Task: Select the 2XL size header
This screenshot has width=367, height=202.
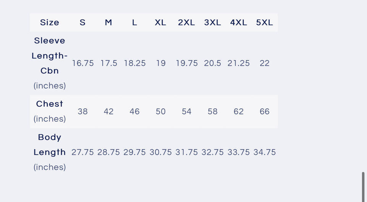Action: pos(187,23)
